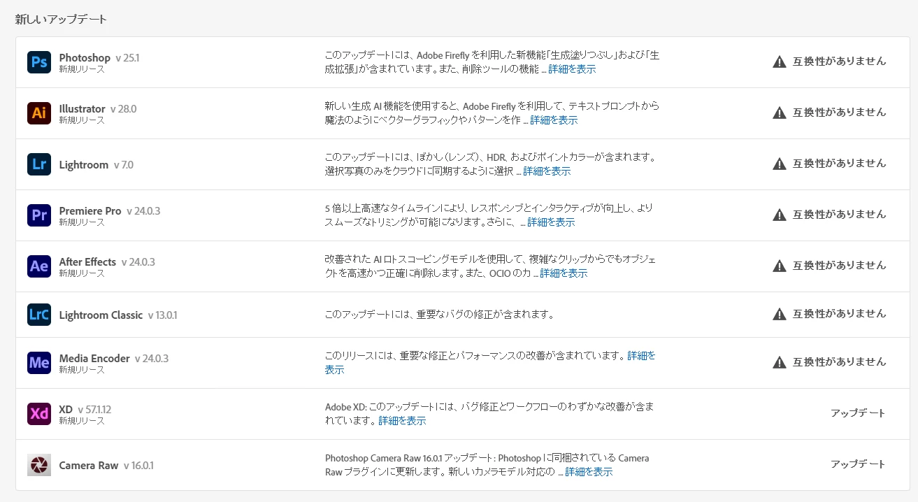Click the XD app icon
This screenshot has width=918, height=502.
(x=39, y=414)
